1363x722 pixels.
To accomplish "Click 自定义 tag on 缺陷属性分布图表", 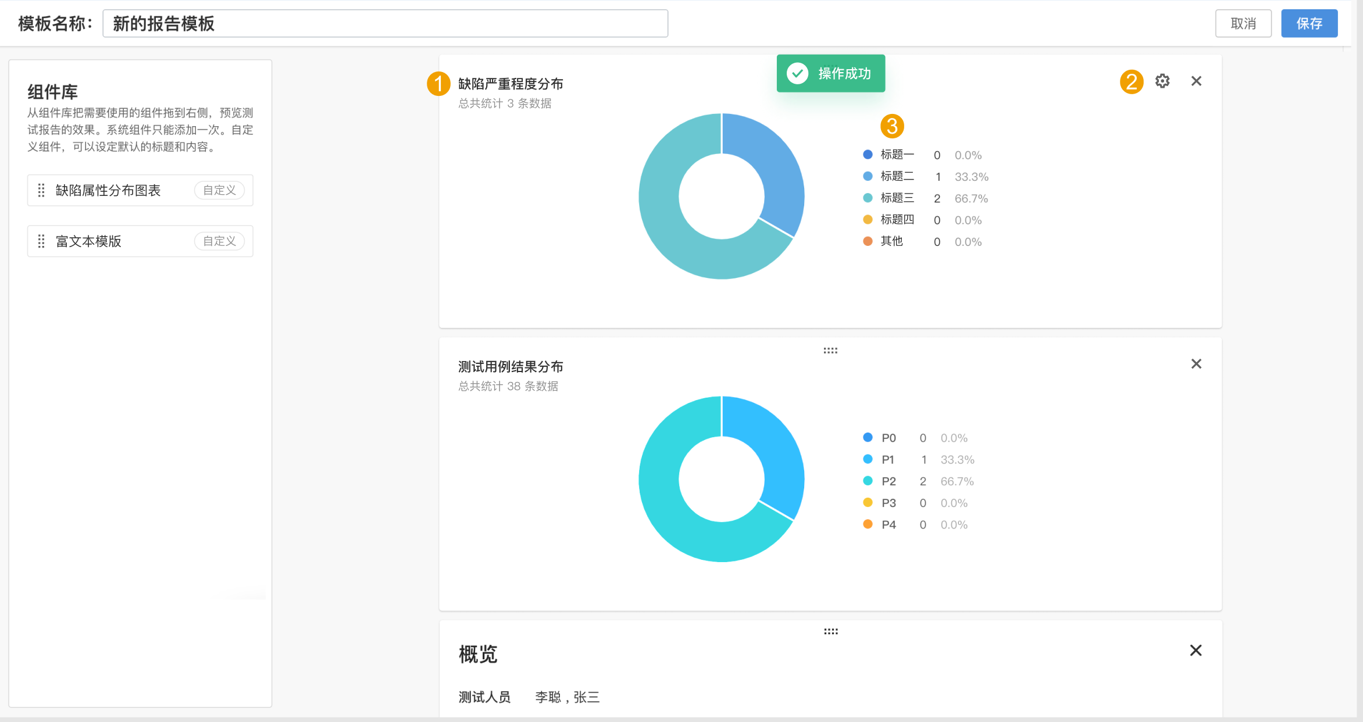I will pos(219,190).
